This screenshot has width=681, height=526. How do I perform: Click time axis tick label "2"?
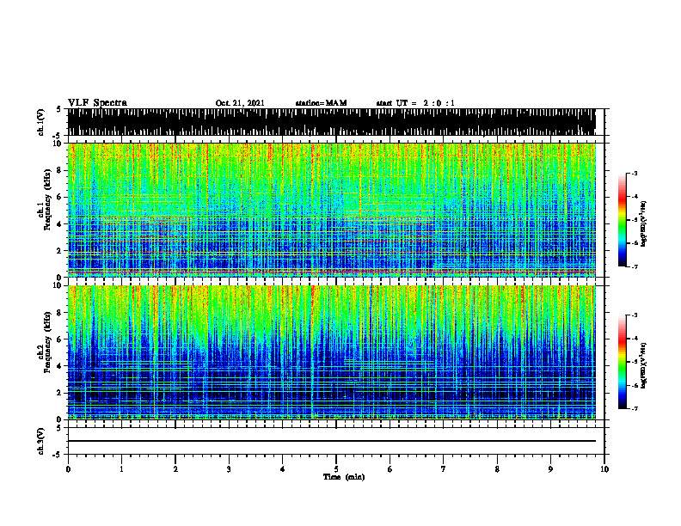[175, 469]
